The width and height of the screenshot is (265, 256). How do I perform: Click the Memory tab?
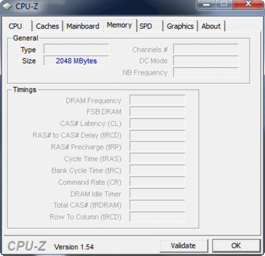point(120,25)
